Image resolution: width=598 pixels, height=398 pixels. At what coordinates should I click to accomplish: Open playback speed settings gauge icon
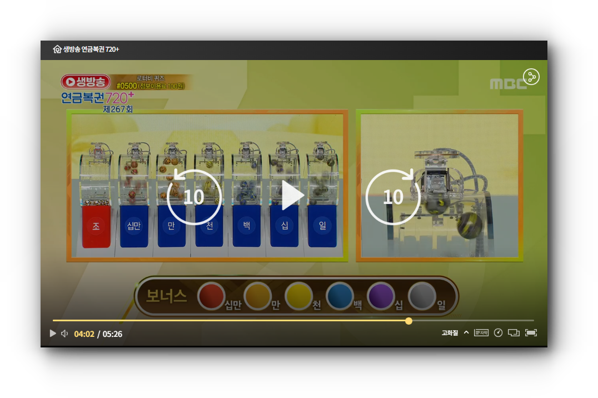pos(498,333)
